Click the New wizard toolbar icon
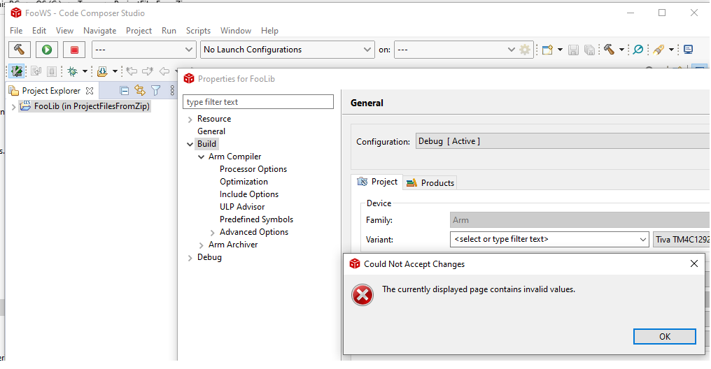 tap(548, 50)
